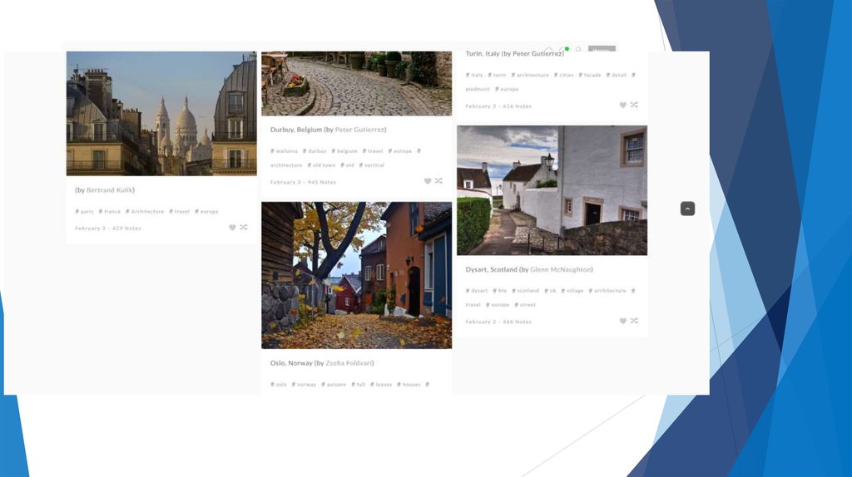Visit Glenn McNaughton's profile link
The width and height of the screenshot is (852, 477).
[561, 270]
